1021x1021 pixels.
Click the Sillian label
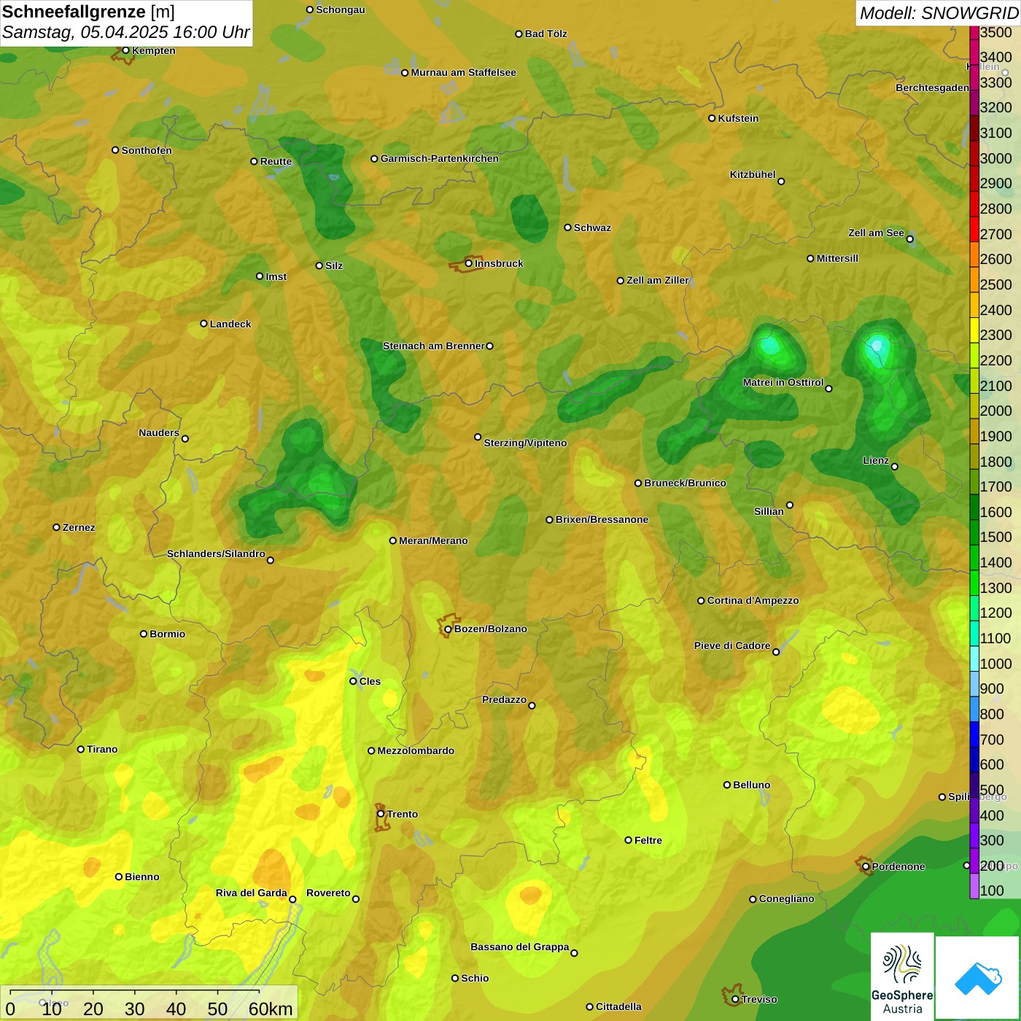pyautogui.click(x=769, y=511)
